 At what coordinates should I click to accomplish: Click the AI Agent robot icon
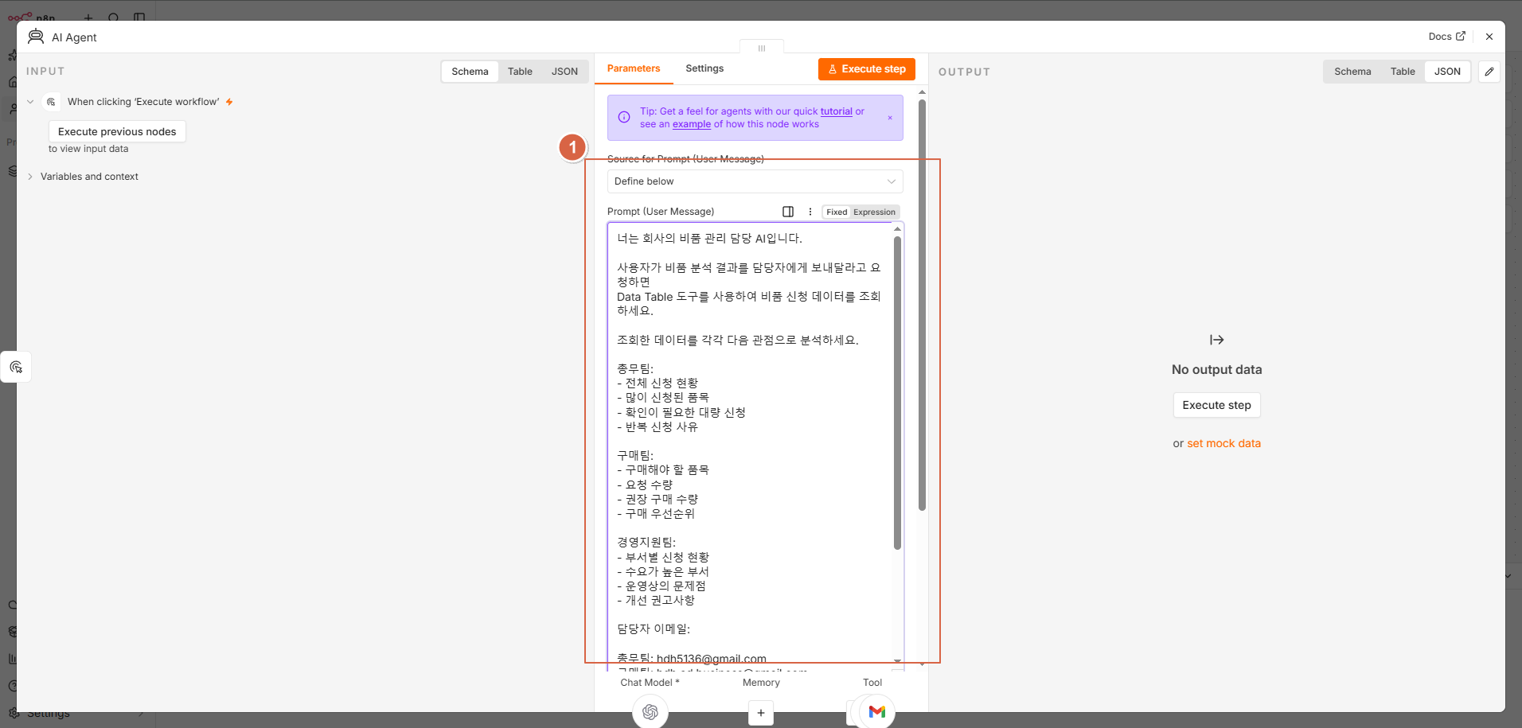36,37
